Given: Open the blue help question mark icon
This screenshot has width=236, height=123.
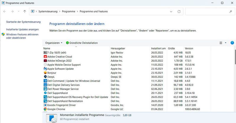Looking at the screenshot, I should pyautogui.click(x=232, y=43).
